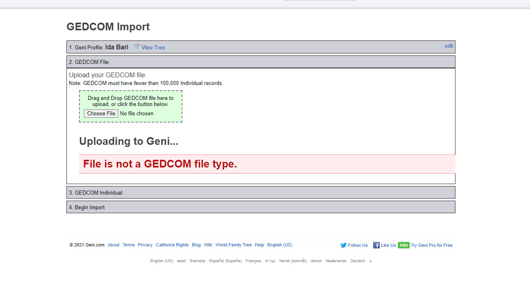
Task: Click the tree icon beside View Tree
Action: click(x=137, y=47)
